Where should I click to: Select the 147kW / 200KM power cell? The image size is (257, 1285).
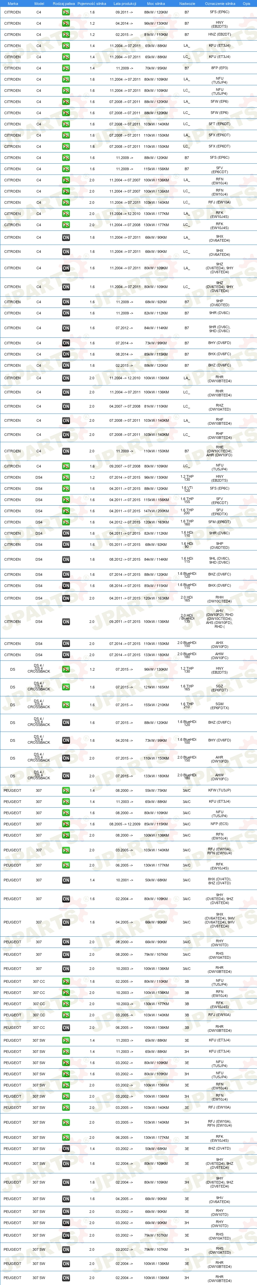click(156, 511)
